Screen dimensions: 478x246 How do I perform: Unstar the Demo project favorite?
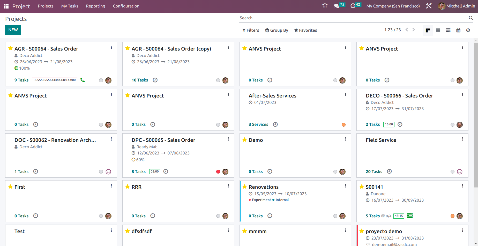(x=244, y=140)
